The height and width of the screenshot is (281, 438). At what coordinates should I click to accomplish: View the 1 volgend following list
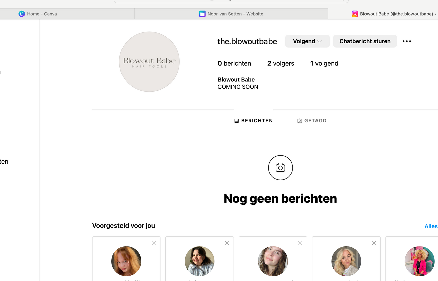pyautogui.click(x=324, y=63)
